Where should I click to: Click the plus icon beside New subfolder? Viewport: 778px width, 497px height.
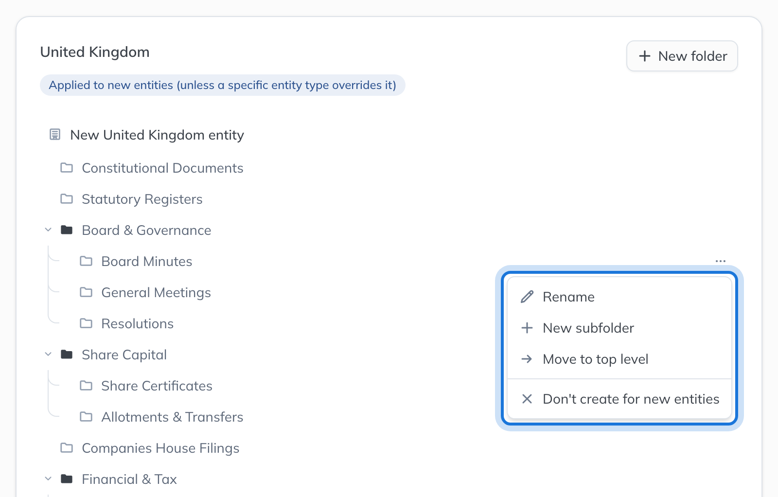527,328
